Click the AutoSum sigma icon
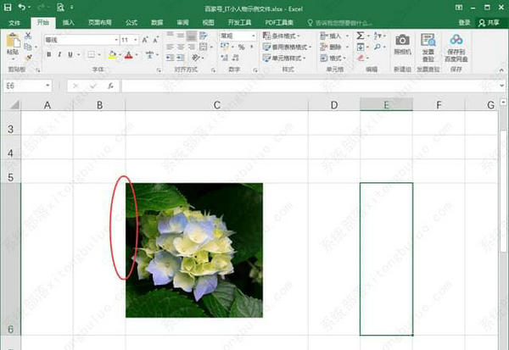 (x=360, y=36)
